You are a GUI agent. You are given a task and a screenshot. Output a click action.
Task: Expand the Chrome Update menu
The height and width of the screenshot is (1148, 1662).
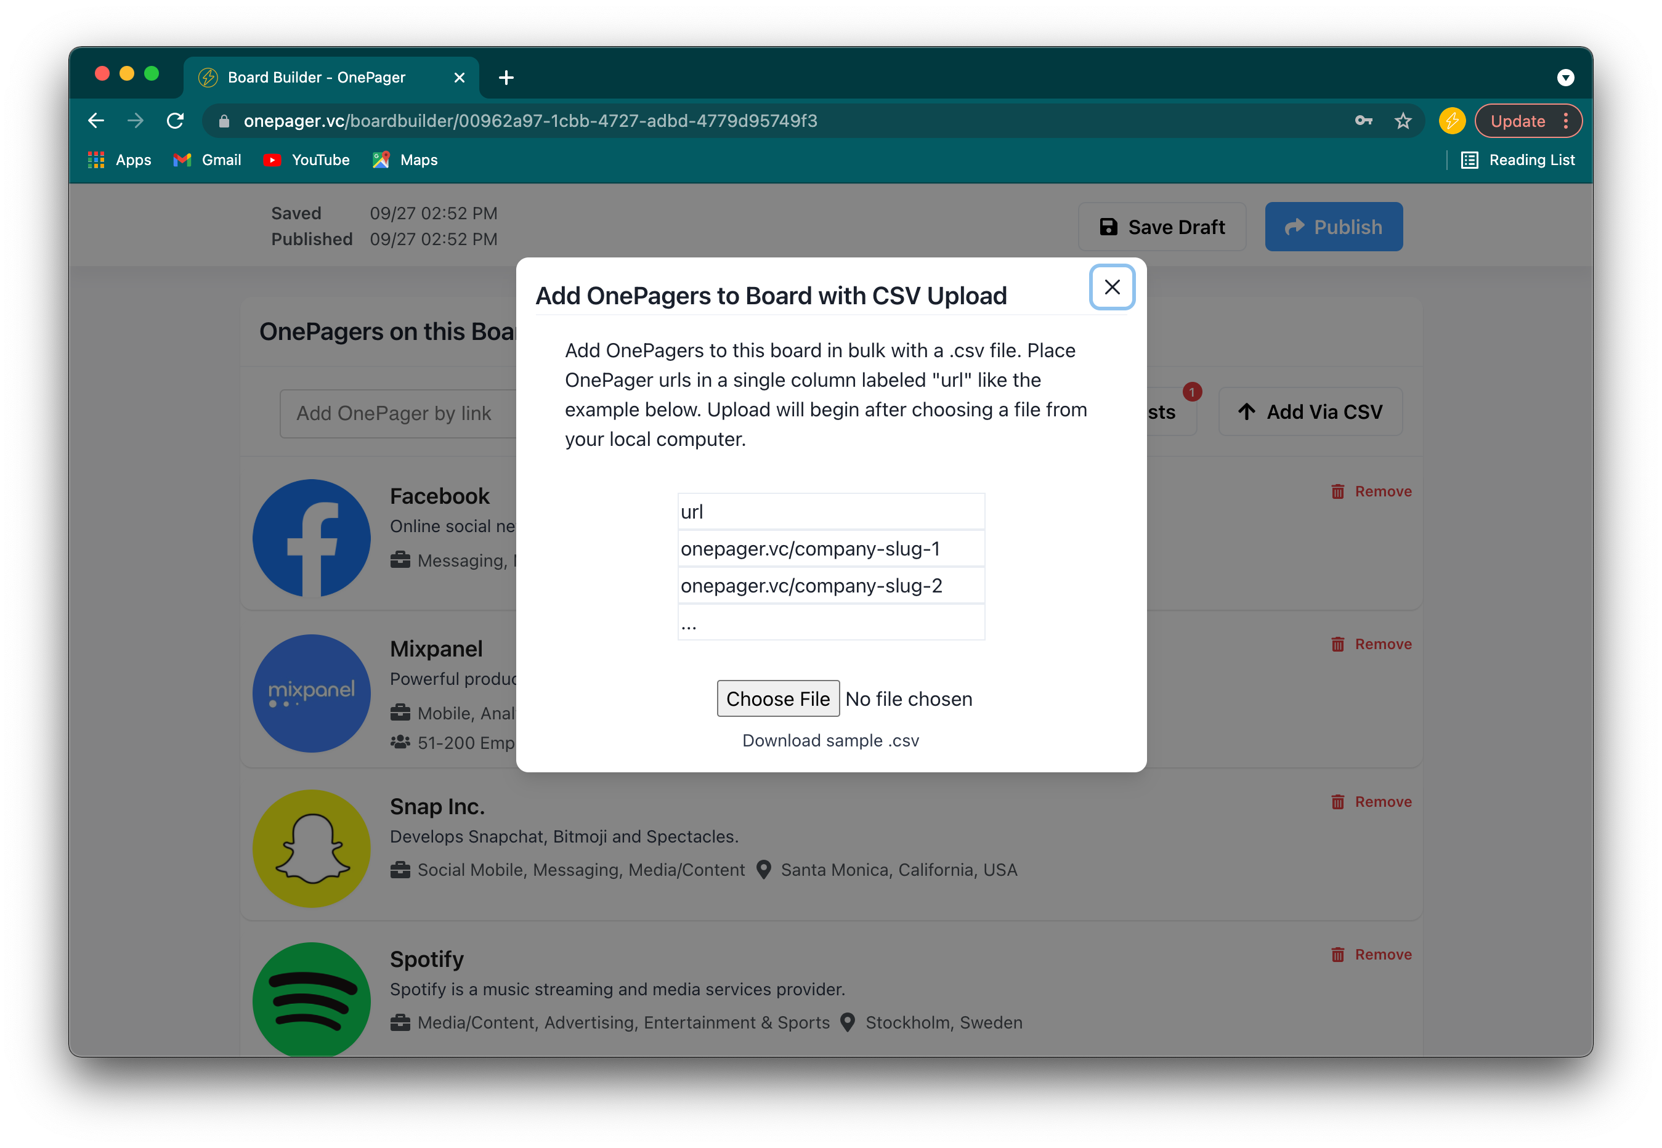1528,121
